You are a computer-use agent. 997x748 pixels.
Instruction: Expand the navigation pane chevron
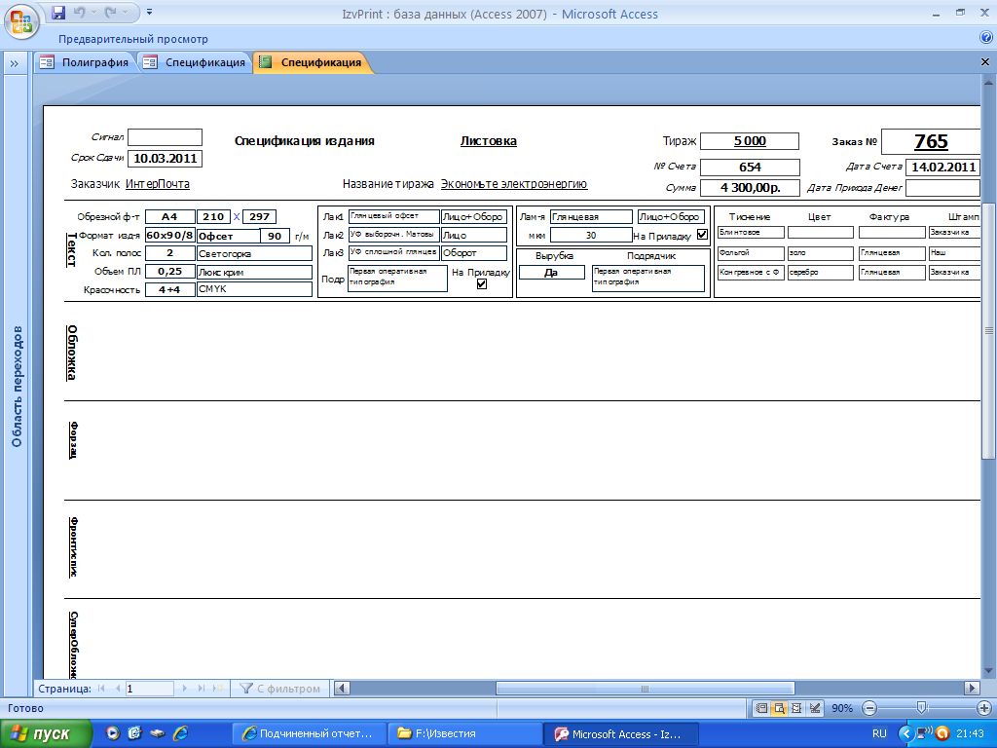pyautogui.click(x=14, y=63)
